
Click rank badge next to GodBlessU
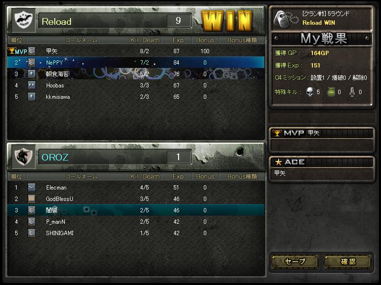click(x=31, y=199)
